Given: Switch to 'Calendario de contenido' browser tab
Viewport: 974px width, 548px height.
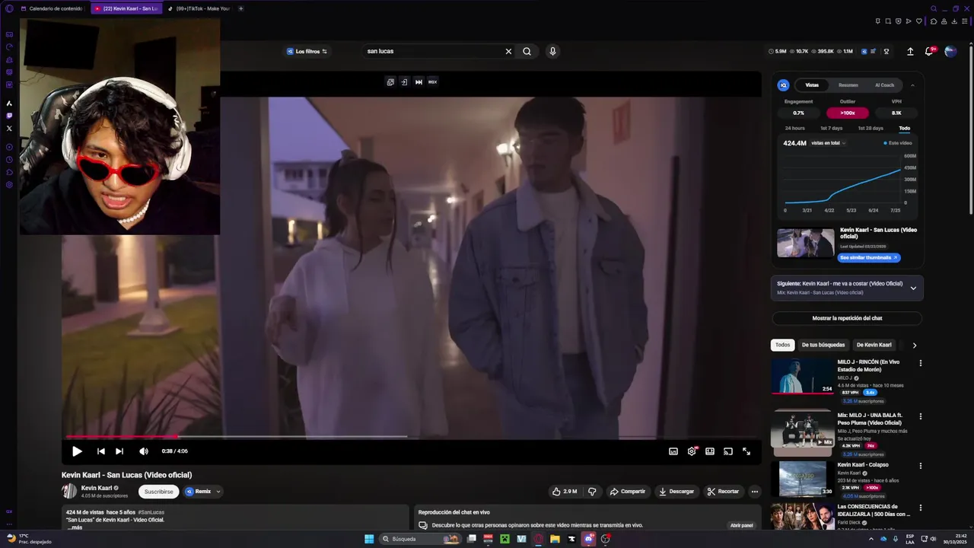Looking at the screenshot, I should point(53,8).
